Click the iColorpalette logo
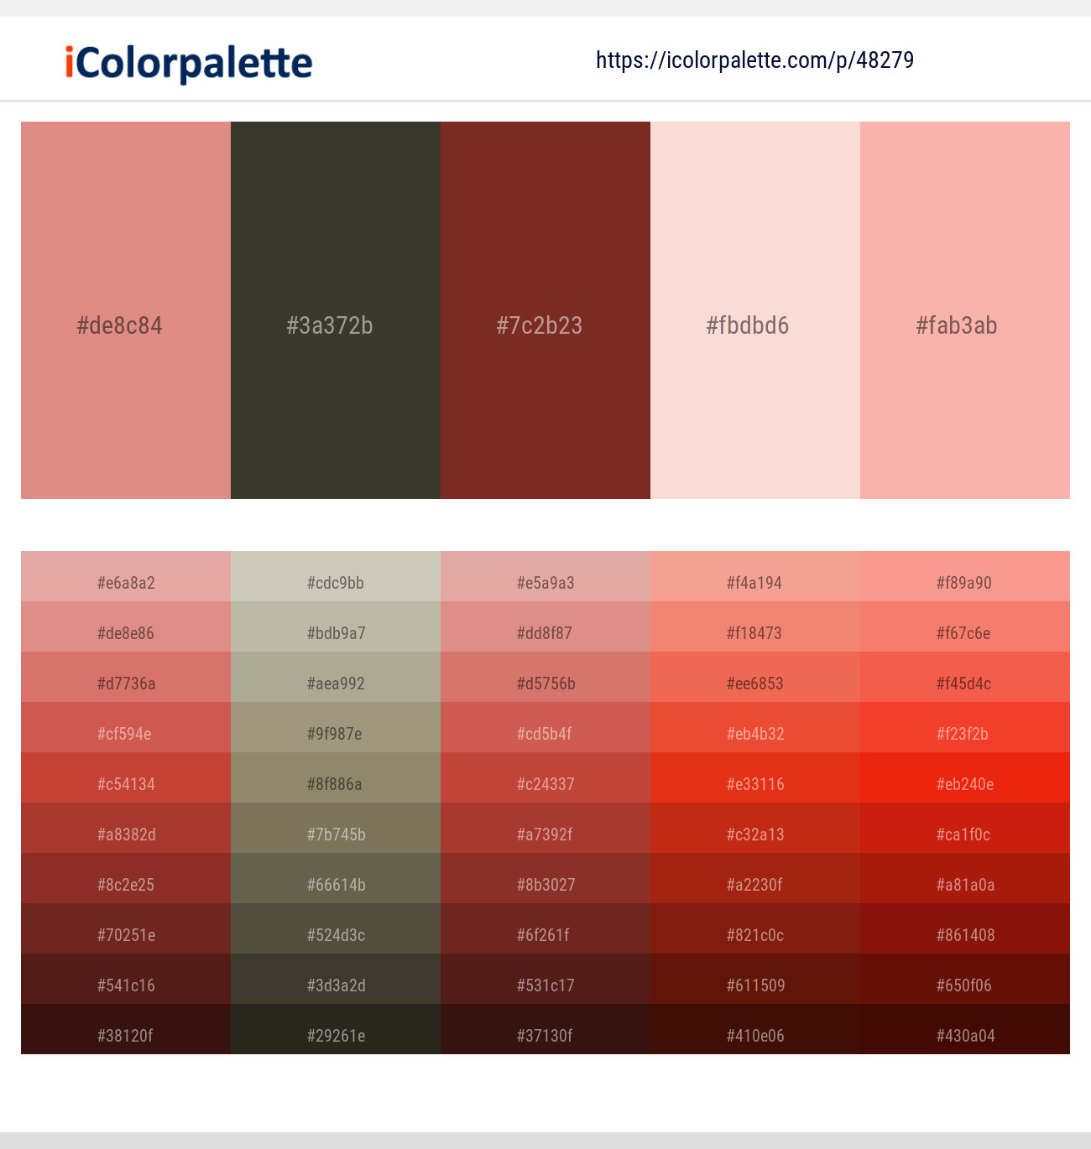The width and height of the screenshot is (1091, 1149). click(185, 62)
